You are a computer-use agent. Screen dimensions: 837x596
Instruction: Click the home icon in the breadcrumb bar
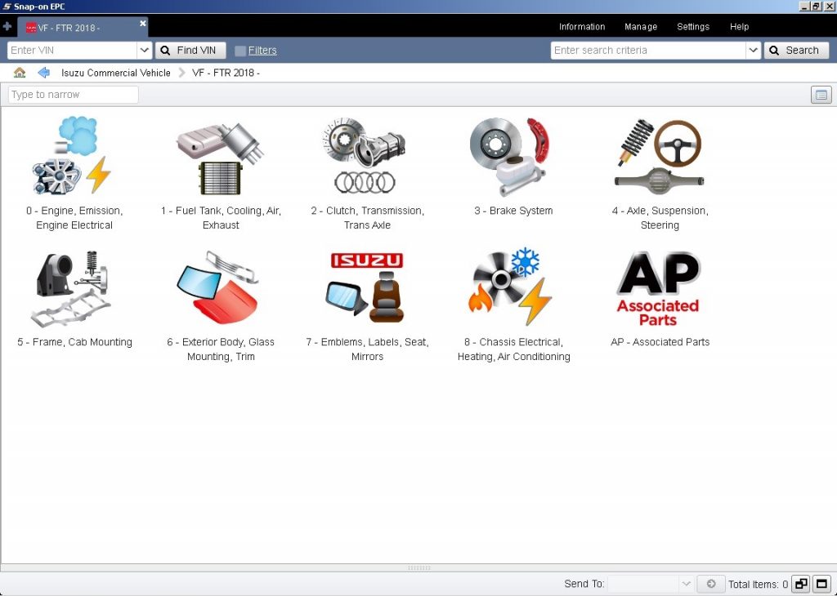coord(19,73)
